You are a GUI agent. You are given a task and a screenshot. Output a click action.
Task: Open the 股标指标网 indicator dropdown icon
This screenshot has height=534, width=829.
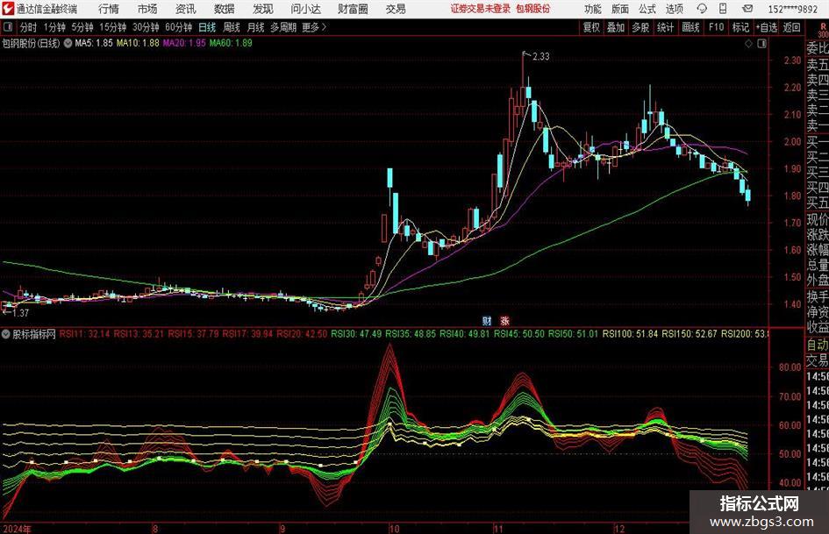click(x=6, y=333)
